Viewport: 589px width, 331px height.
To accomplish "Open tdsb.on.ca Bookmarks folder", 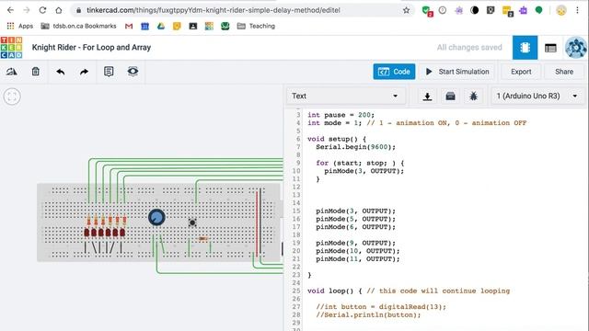I will tap(79, 26).
